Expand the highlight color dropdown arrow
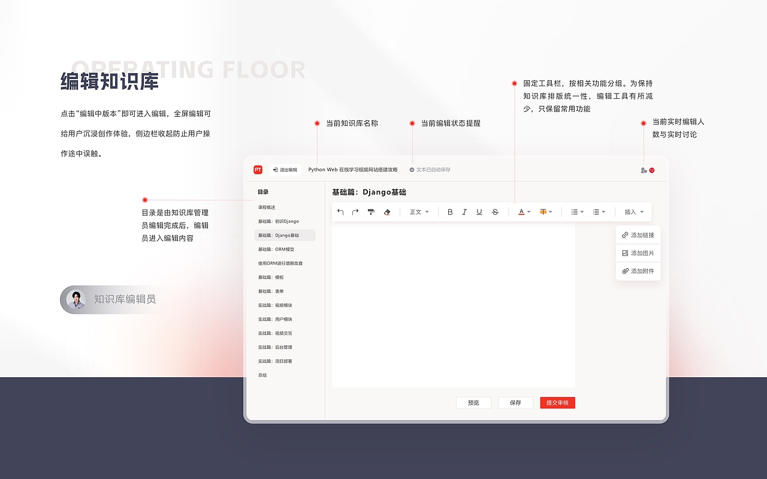767x479 pixels. (551, 212)
